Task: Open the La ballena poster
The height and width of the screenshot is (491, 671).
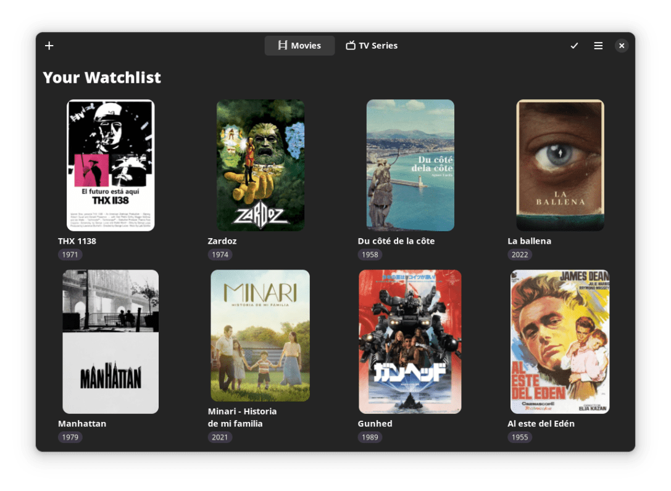Action: (560, 165)
